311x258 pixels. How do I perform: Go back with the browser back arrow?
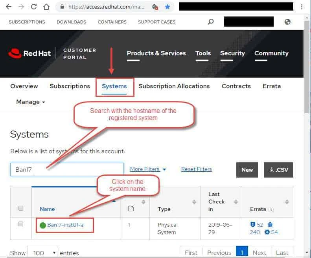[x=9, y=7]
